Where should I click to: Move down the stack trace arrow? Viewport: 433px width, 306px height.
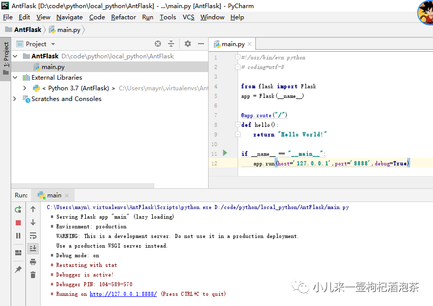tap(33, 222)
